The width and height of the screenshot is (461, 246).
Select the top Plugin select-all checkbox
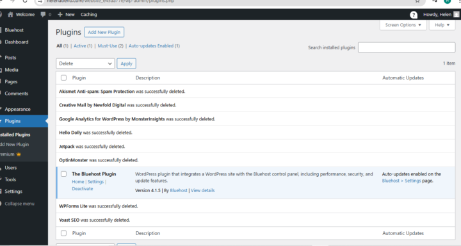coord(63,78)
